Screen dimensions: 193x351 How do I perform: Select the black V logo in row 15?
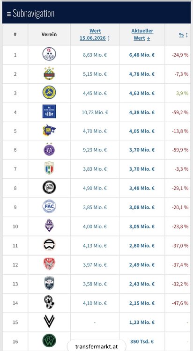49,321
